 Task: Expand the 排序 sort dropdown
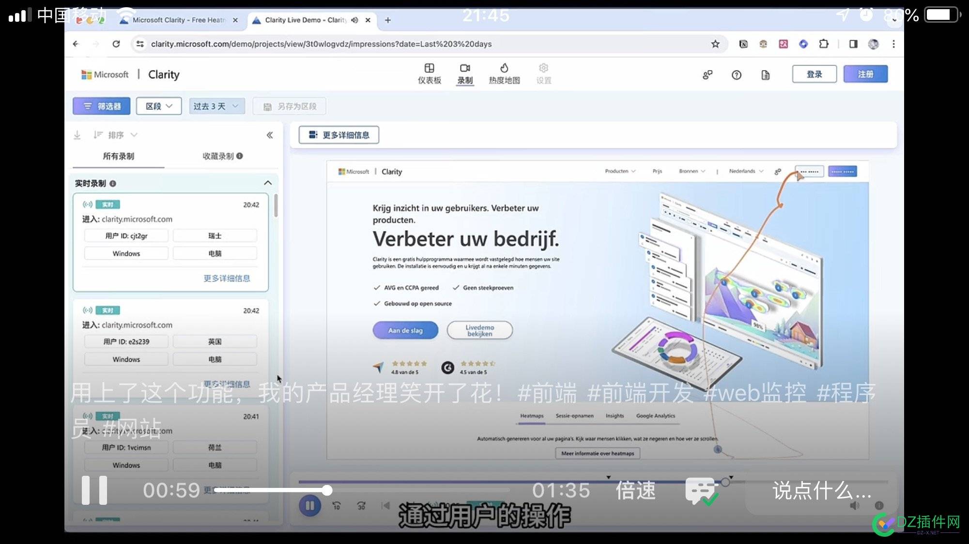coord(116,135)
